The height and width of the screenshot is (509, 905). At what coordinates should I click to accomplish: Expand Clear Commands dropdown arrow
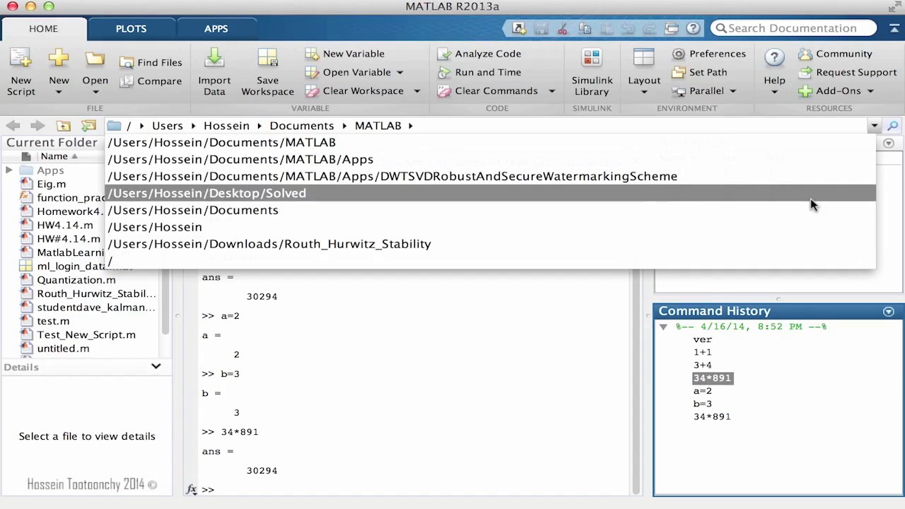551,90
